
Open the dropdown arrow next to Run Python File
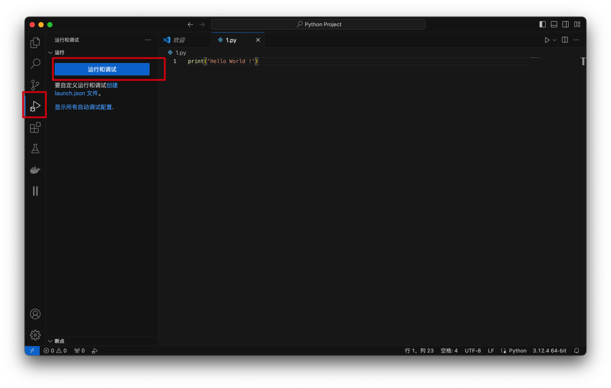point(555,40)
